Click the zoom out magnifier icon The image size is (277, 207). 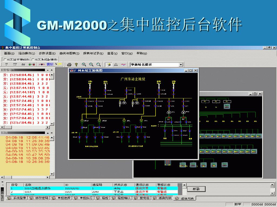pos(91,65)
